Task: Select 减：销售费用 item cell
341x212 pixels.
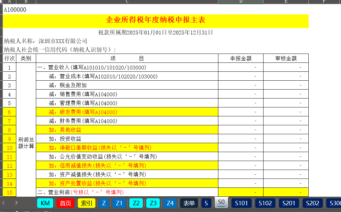Action: (x=127, y=94)
